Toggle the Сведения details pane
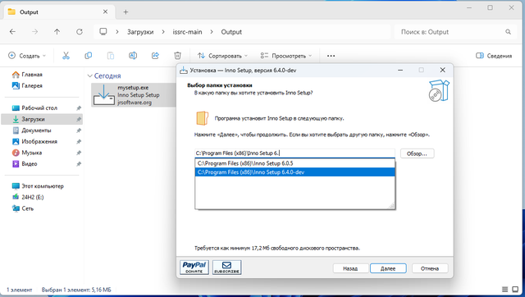Screen dimensions: 525x297 494,56
